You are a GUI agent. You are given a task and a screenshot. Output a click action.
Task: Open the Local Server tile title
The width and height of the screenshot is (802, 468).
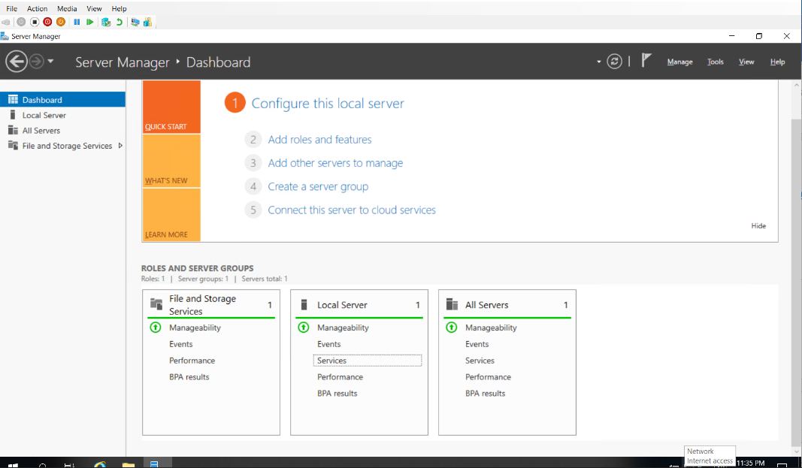342,305
